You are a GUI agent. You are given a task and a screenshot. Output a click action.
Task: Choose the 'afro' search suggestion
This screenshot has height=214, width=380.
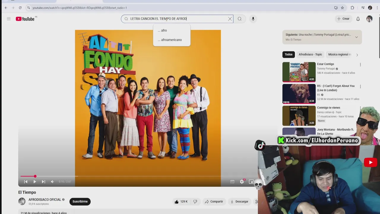[x=172, y=30]
